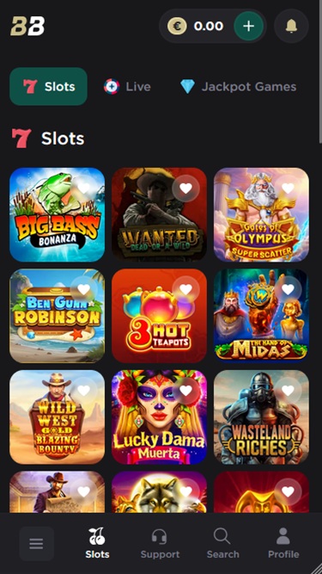
Task: Favorite Big Bass Bonanza with heart
Action: (83, 188)
